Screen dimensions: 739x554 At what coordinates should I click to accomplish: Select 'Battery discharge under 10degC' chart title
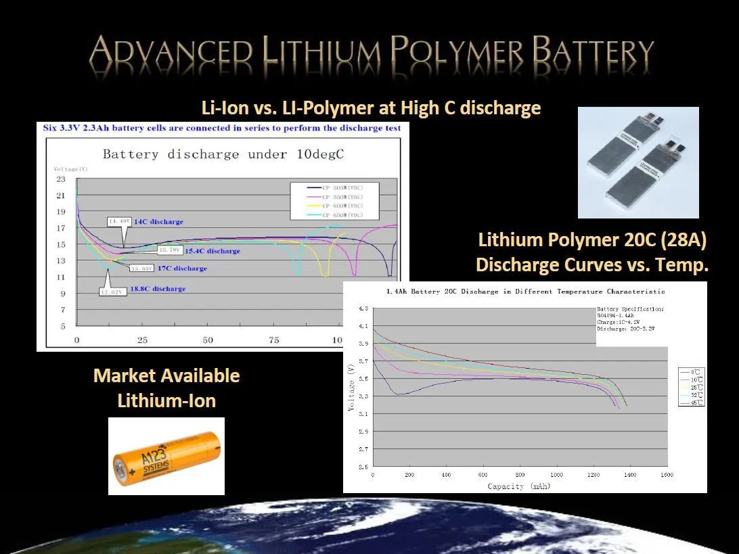coord(223,154)
